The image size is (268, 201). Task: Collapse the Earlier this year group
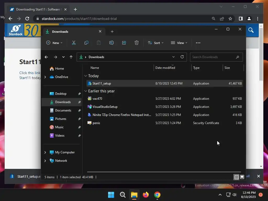tap(86, 91)
